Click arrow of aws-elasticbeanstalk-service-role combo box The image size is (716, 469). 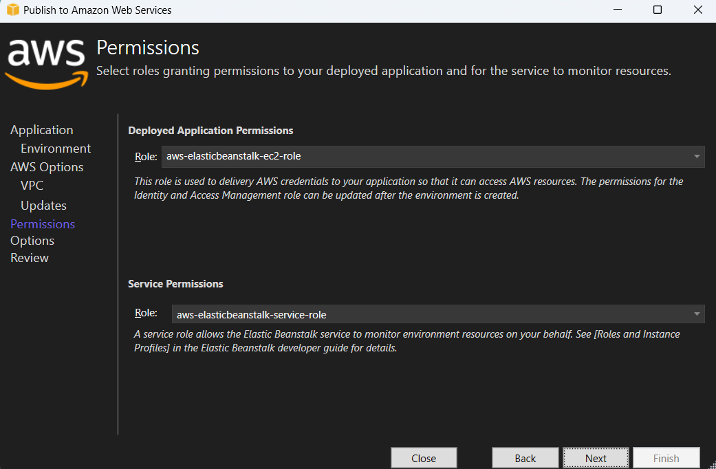pos(697,314)
